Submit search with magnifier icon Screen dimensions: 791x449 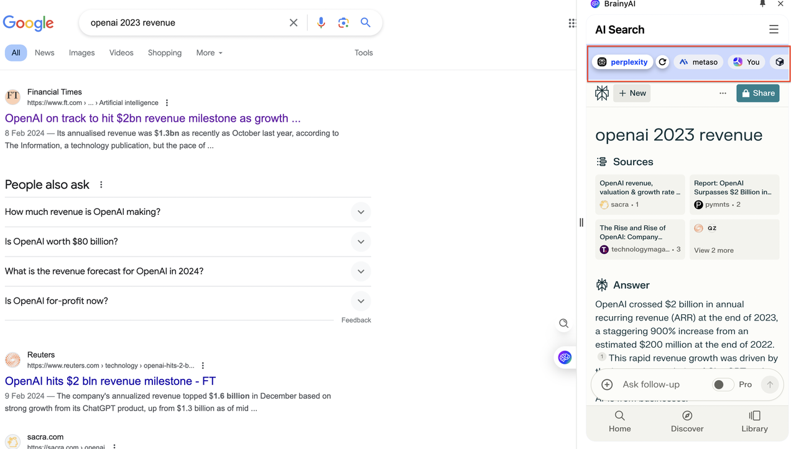coord(366,23)
